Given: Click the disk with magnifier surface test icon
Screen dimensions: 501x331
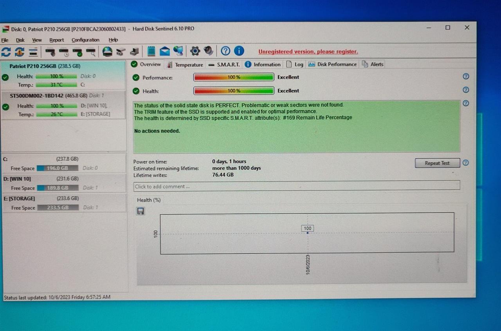Looking at the screenshot, I should 91,51.
